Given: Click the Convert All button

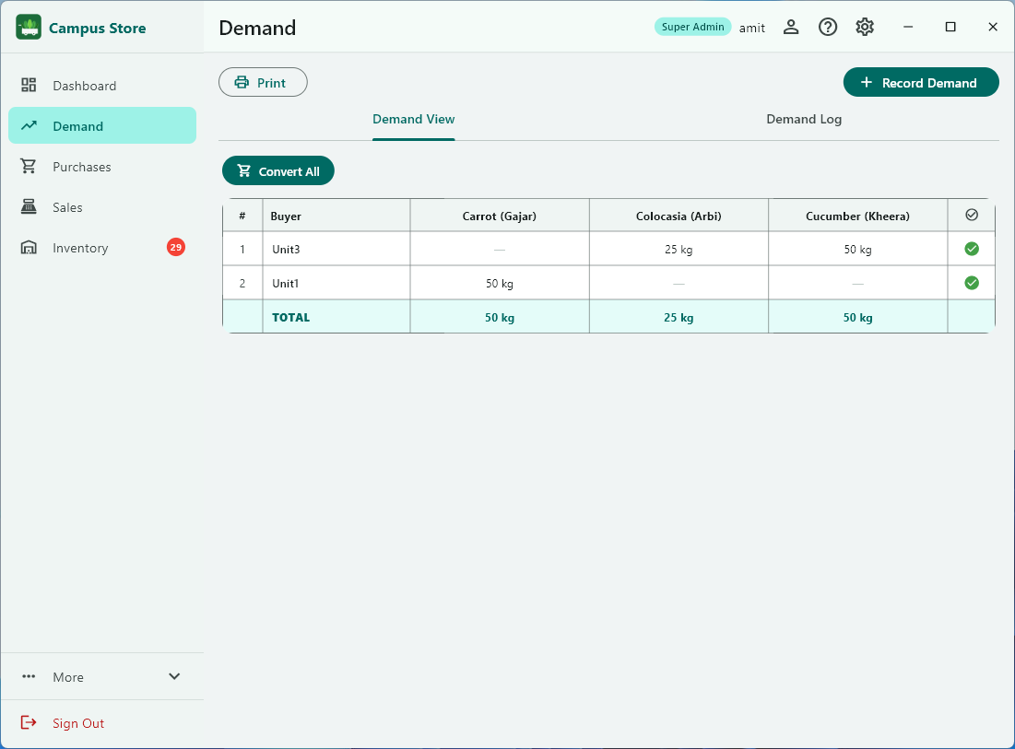Looking at the screenshot, I should point(278,170).
